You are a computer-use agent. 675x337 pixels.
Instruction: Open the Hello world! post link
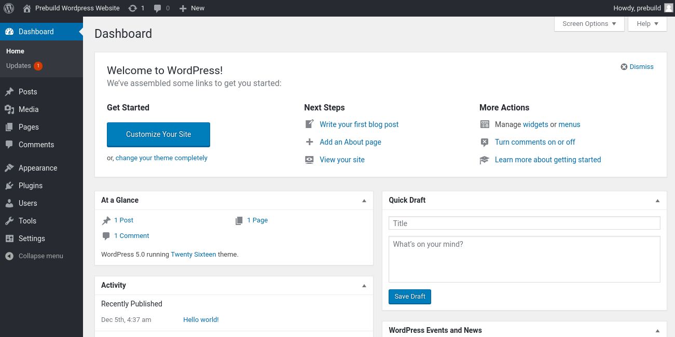201,319
